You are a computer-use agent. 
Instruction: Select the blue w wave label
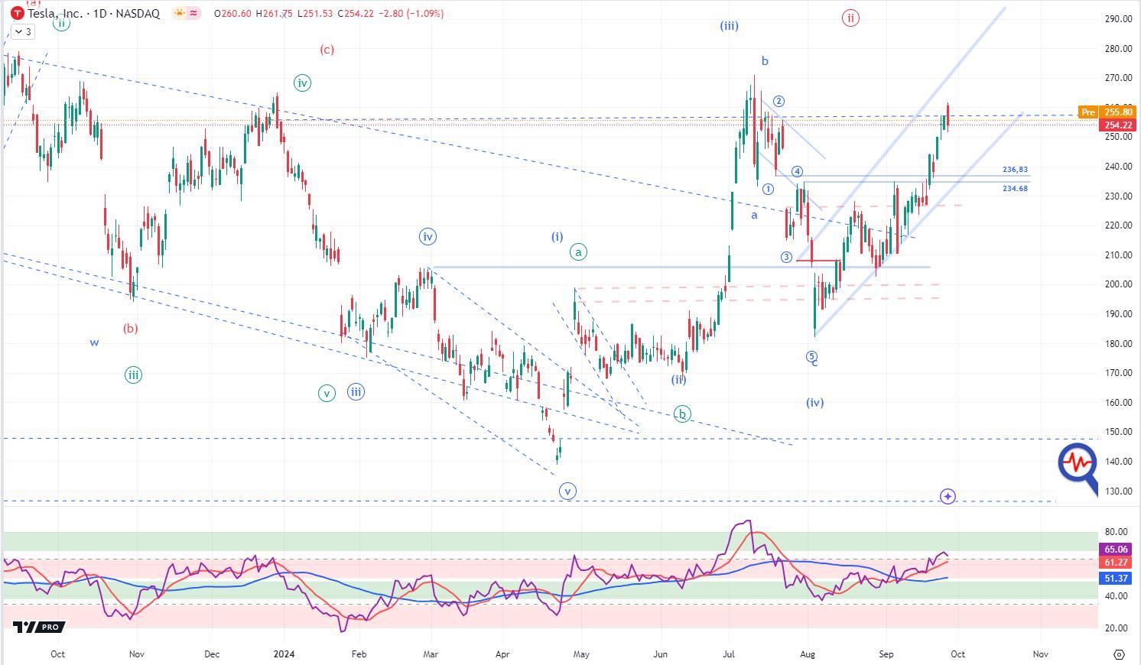[94, 342]
